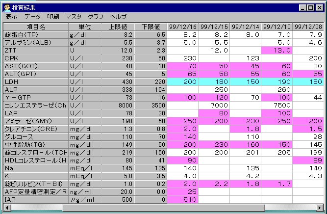Minimize the 検査結果 window
The image size is (327, 214).
point(302,8)
